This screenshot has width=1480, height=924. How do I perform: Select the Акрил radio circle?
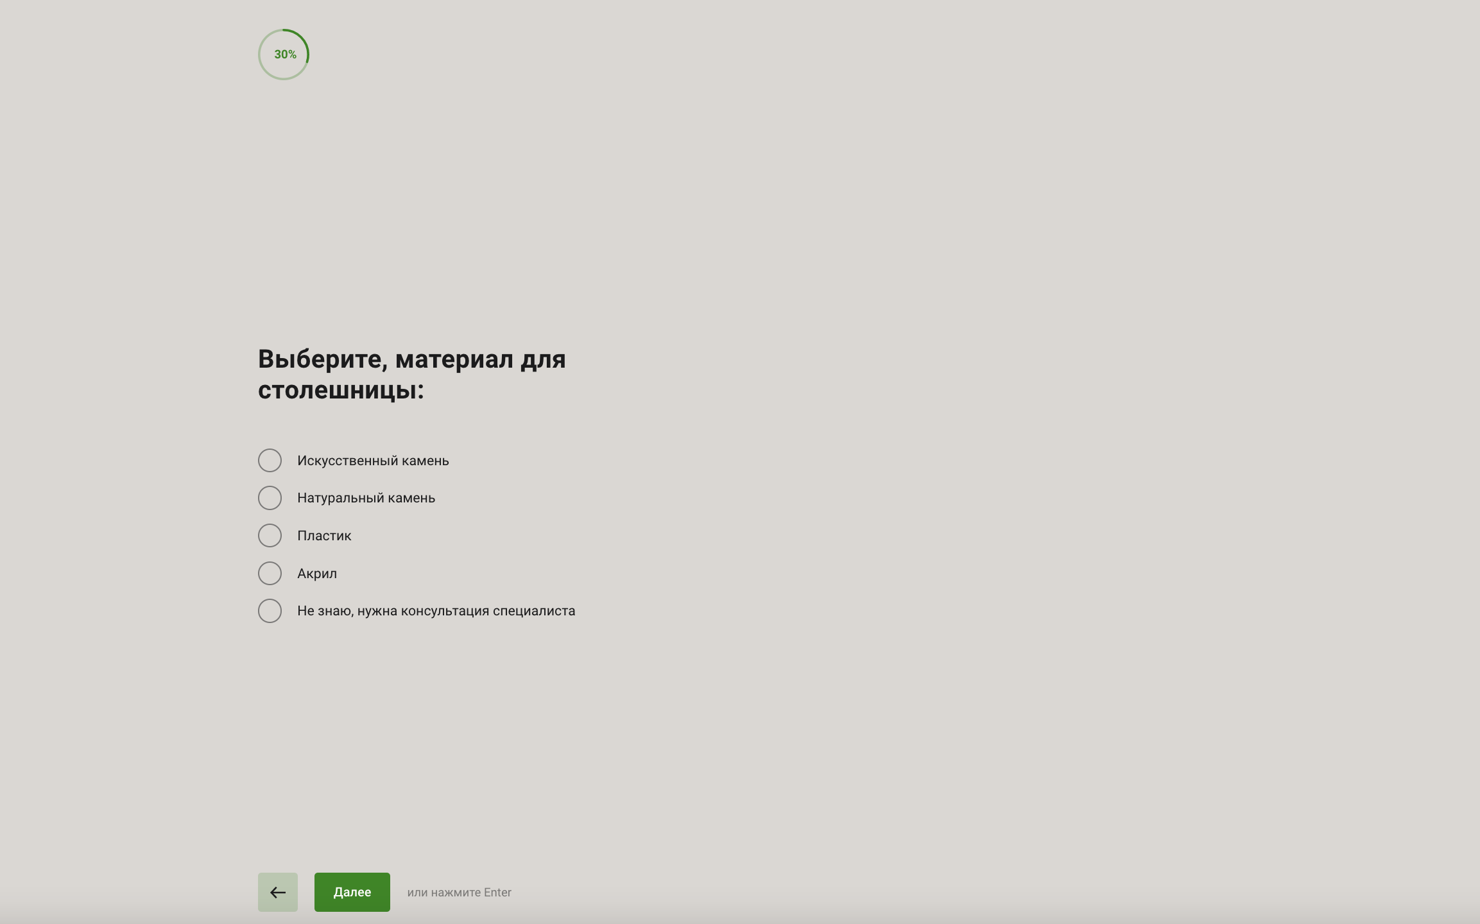pos(270,574)
